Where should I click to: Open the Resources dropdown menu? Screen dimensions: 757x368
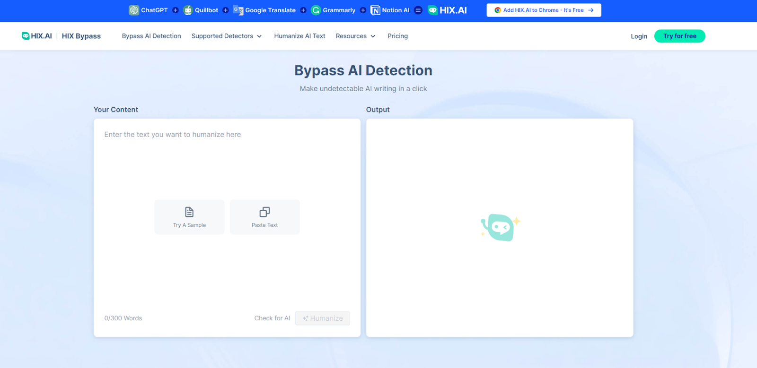tap(355, 36)
